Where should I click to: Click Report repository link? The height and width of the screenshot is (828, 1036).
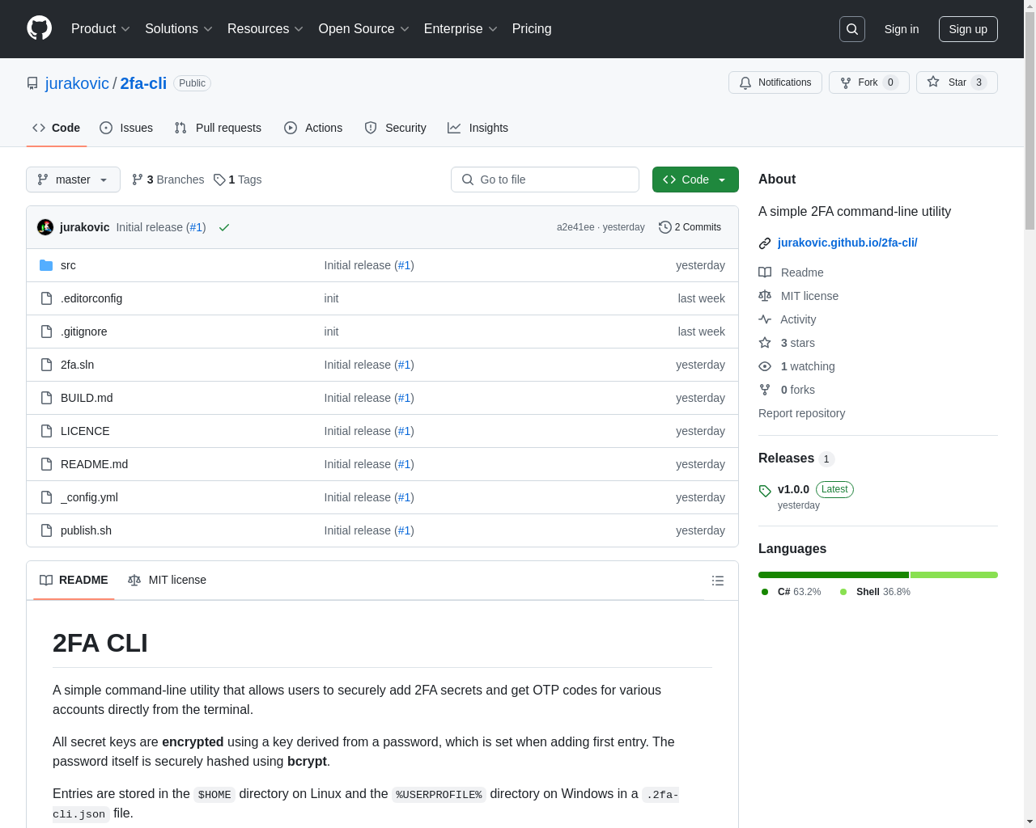click(x=801, y=413)
